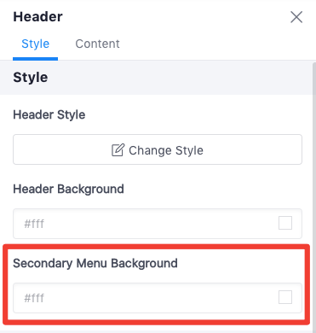316x333 pixels.
Task: Focus the Header Background hex input field
Action: 158,224
